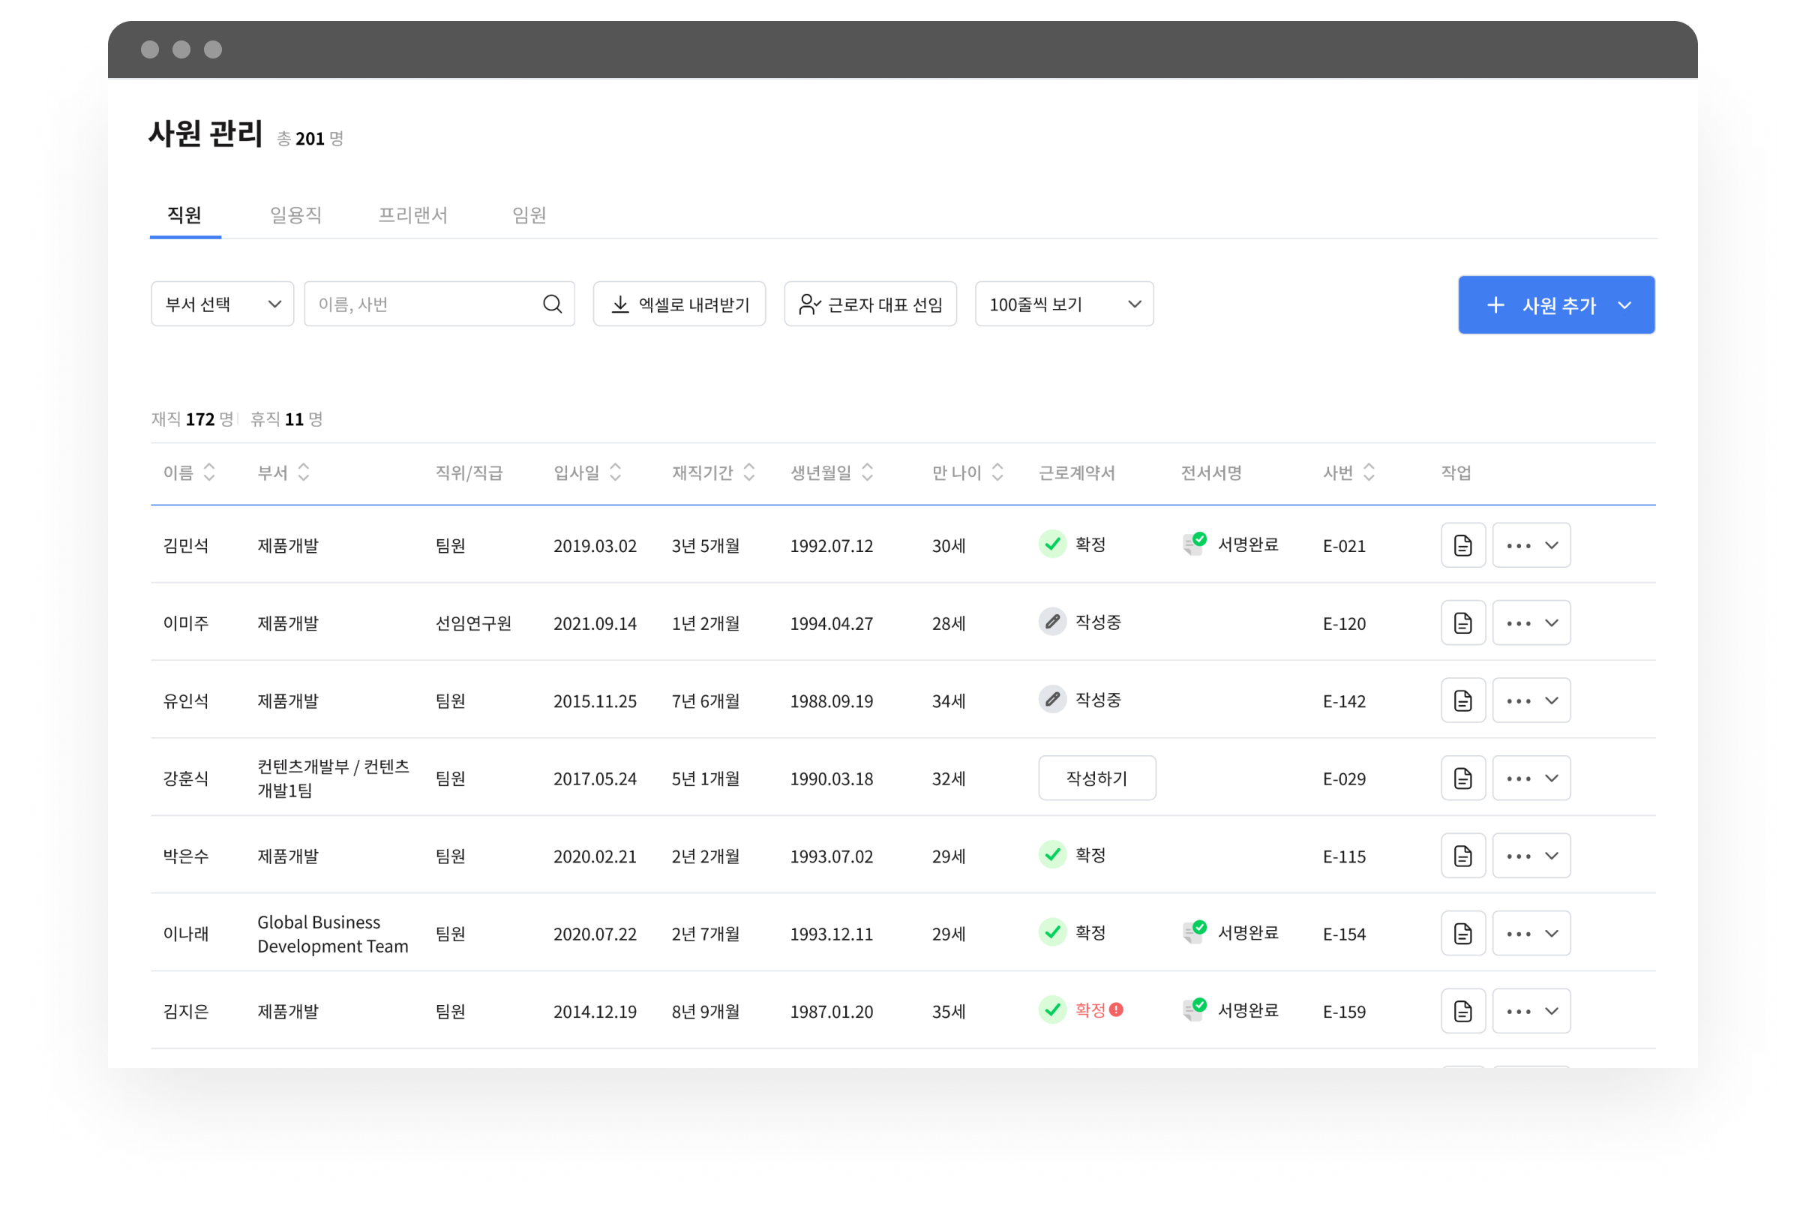Expand more-actions dropdown for 유인석 row

pyautogui.click(x=1531, y=700)
